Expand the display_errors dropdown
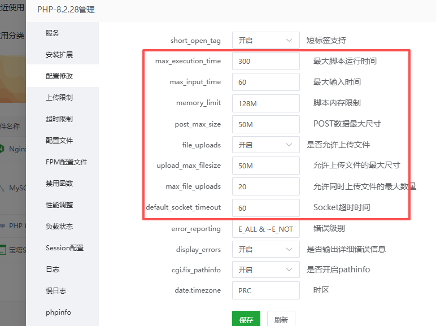 pyautogui.click(x=266, y=249)
